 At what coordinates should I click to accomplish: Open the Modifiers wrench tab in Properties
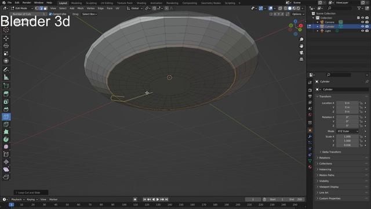(x=310, y=136)
